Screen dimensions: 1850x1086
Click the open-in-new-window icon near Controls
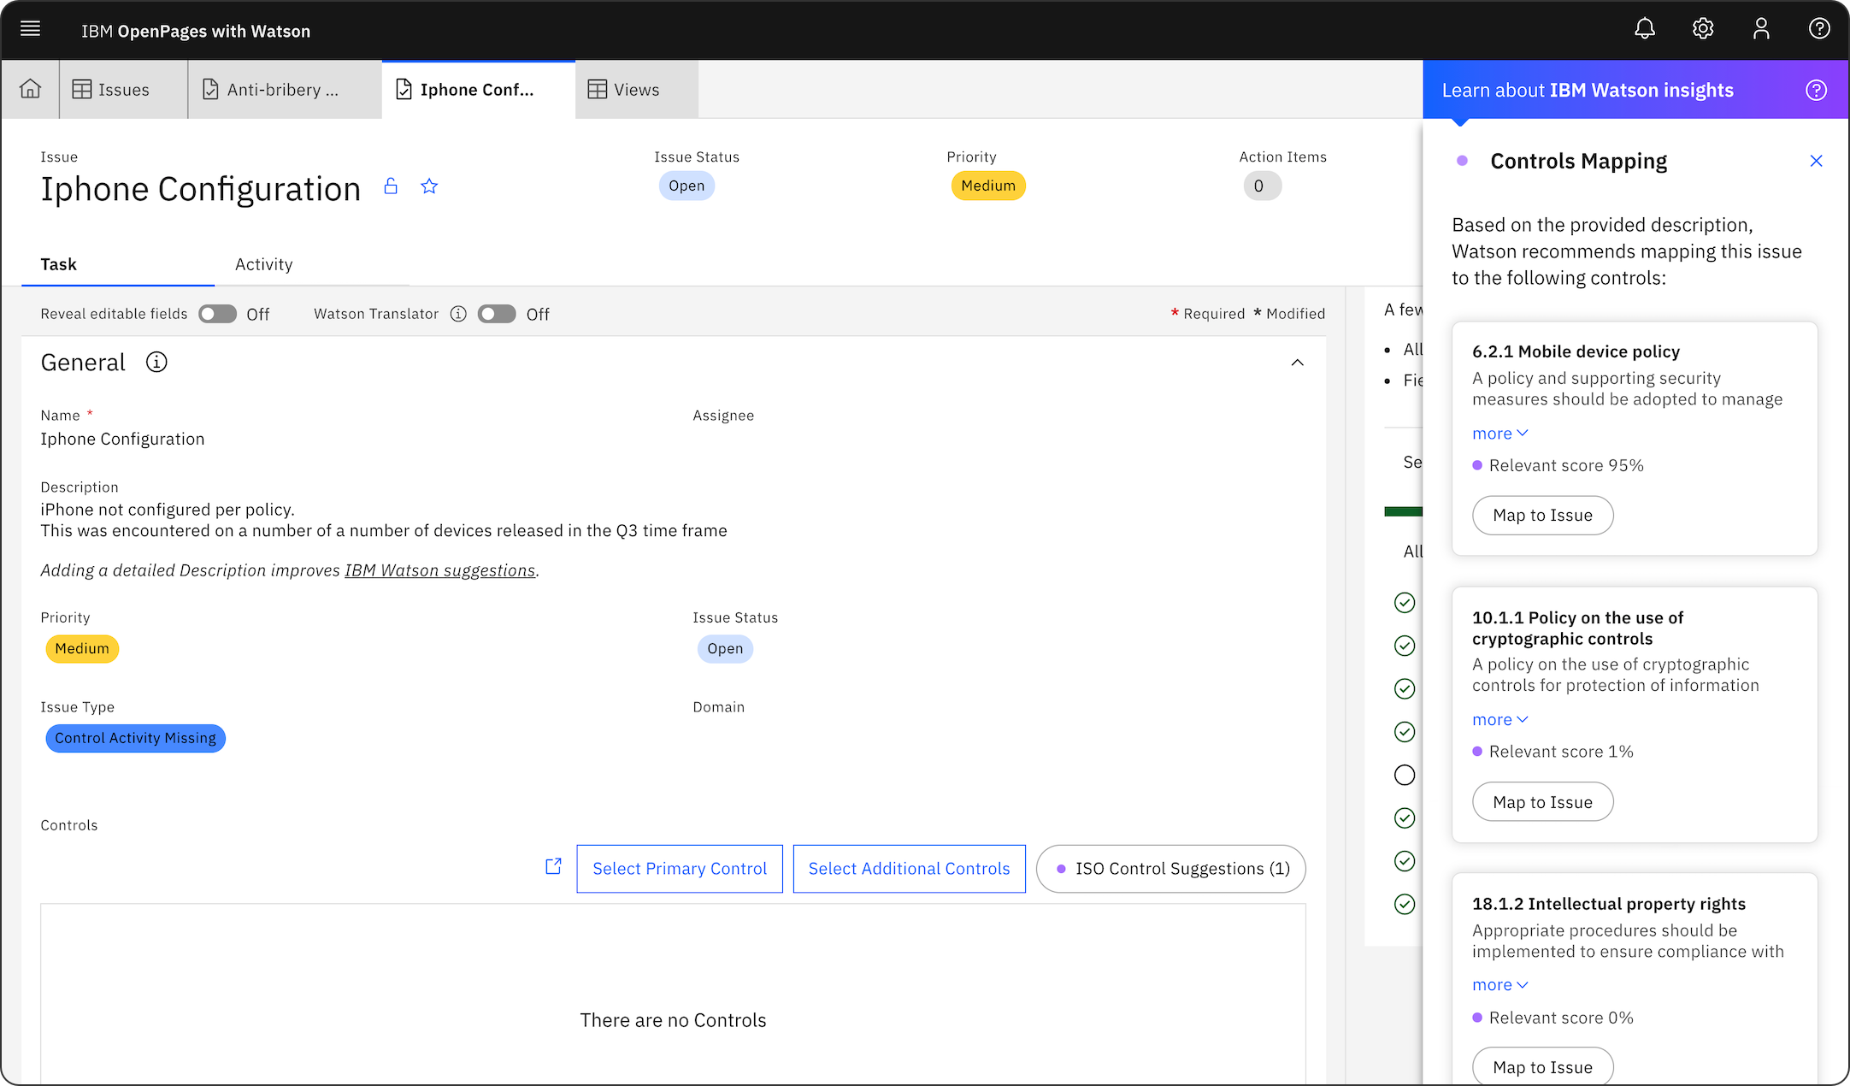553,867
